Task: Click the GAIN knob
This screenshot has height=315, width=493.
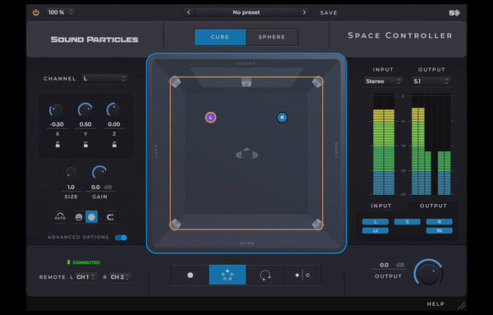Action: [x=99, y=173]
